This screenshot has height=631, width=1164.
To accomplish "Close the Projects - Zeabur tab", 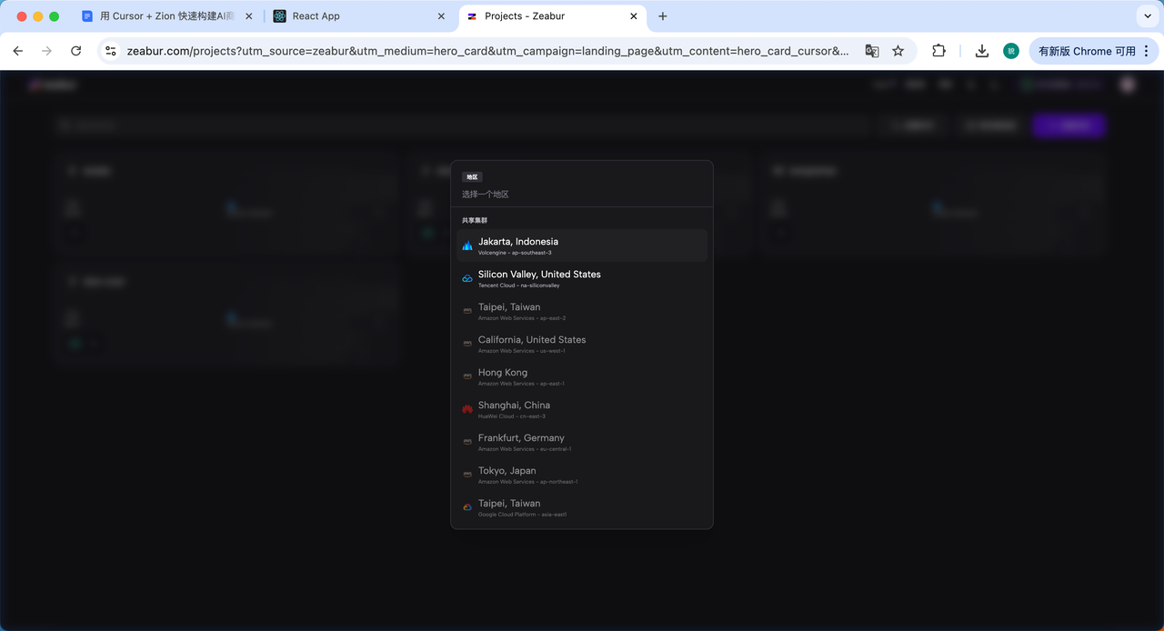I will click(634, 16).
